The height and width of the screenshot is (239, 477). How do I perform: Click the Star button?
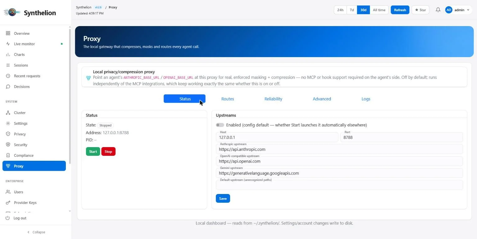coord(420,10)
